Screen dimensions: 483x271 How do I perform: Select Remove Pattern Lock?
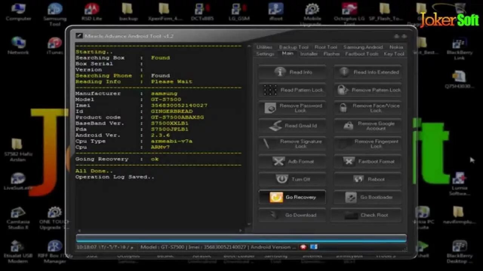click(x=368, y=90)
